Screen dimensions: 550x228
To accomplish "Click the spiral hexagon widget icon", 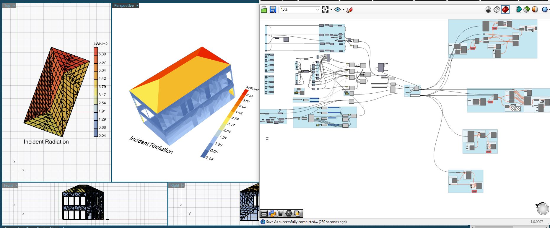I will click(x=289, y=214).
